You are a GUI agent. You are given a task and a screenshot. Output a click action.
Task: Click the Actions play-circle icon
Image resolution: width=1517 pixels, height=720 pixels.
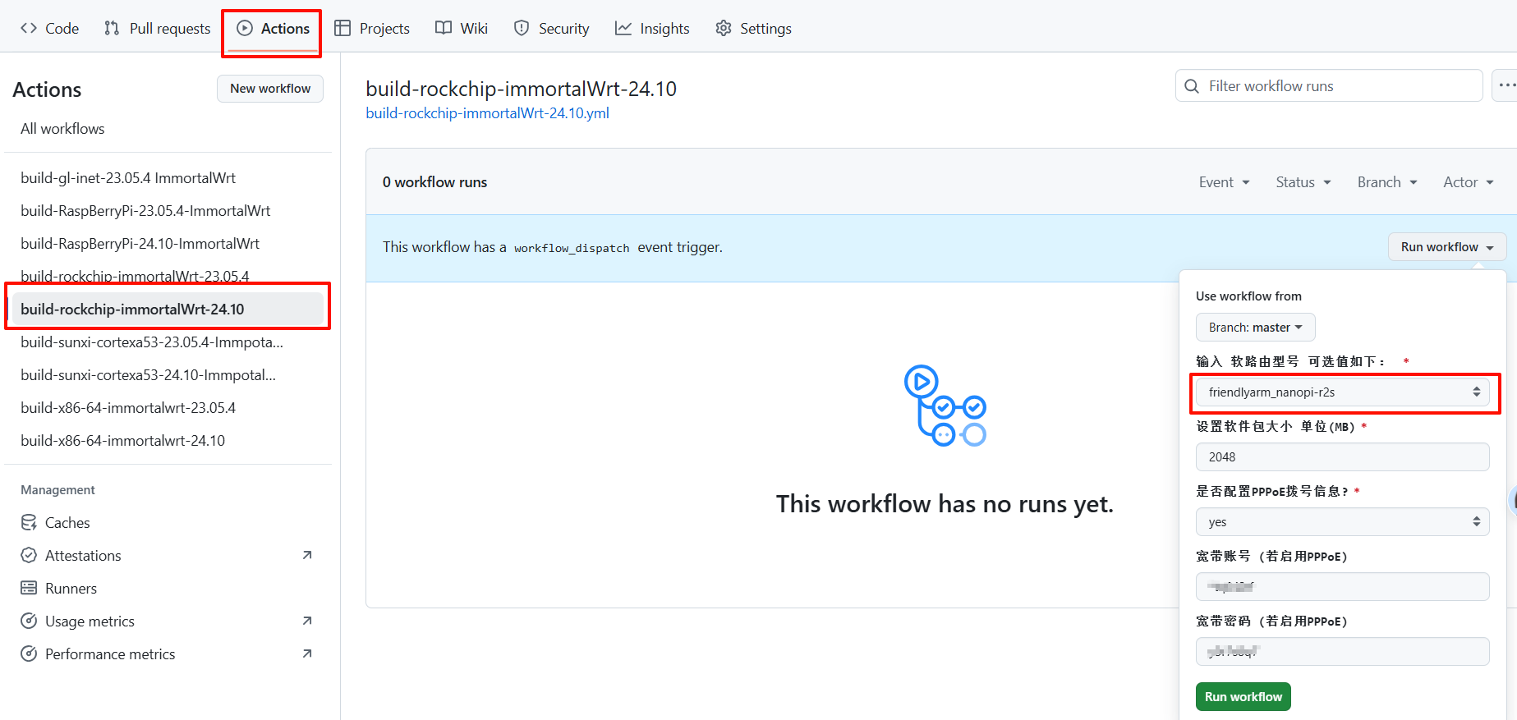pyautogui.click(x=245, y=28)
